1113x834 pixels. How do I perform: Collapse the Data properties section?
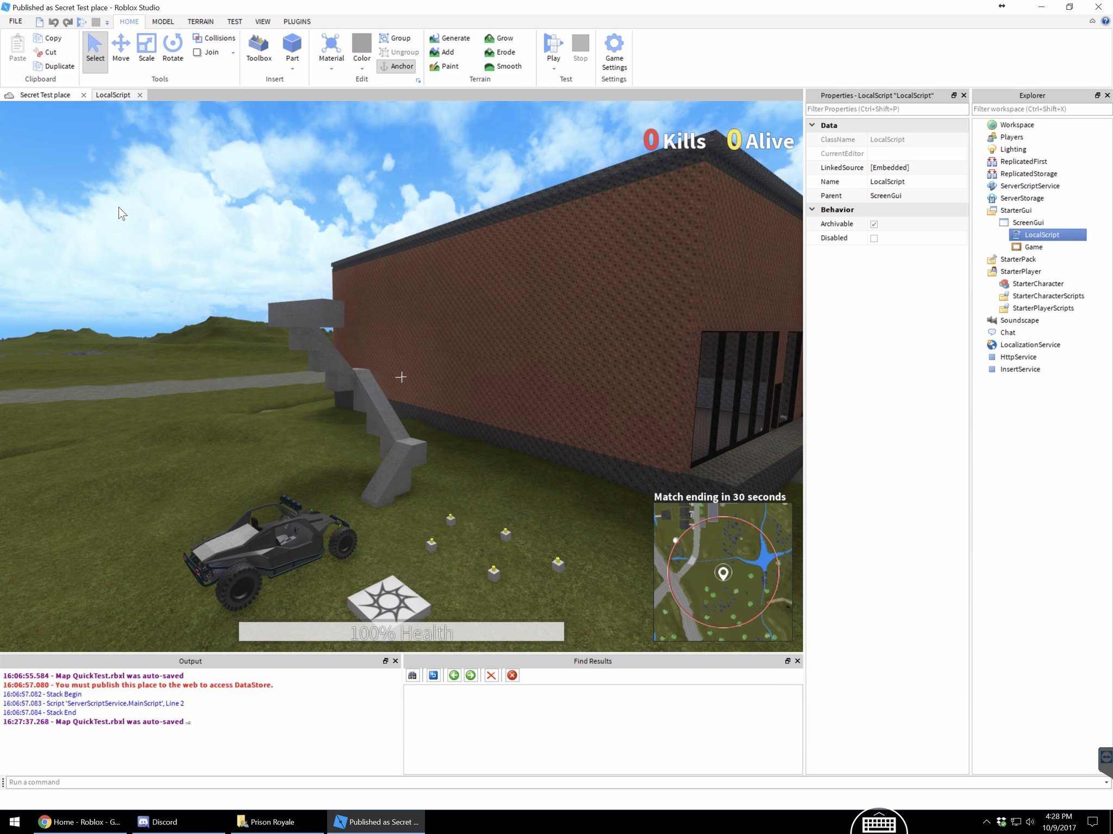click(812, 125)
